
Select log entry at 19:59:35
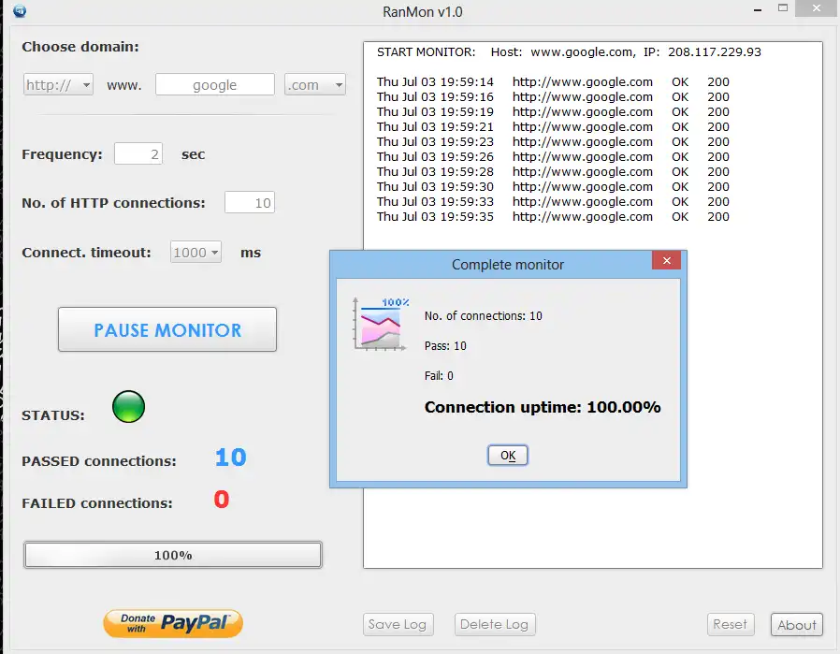tap(553, 217)
